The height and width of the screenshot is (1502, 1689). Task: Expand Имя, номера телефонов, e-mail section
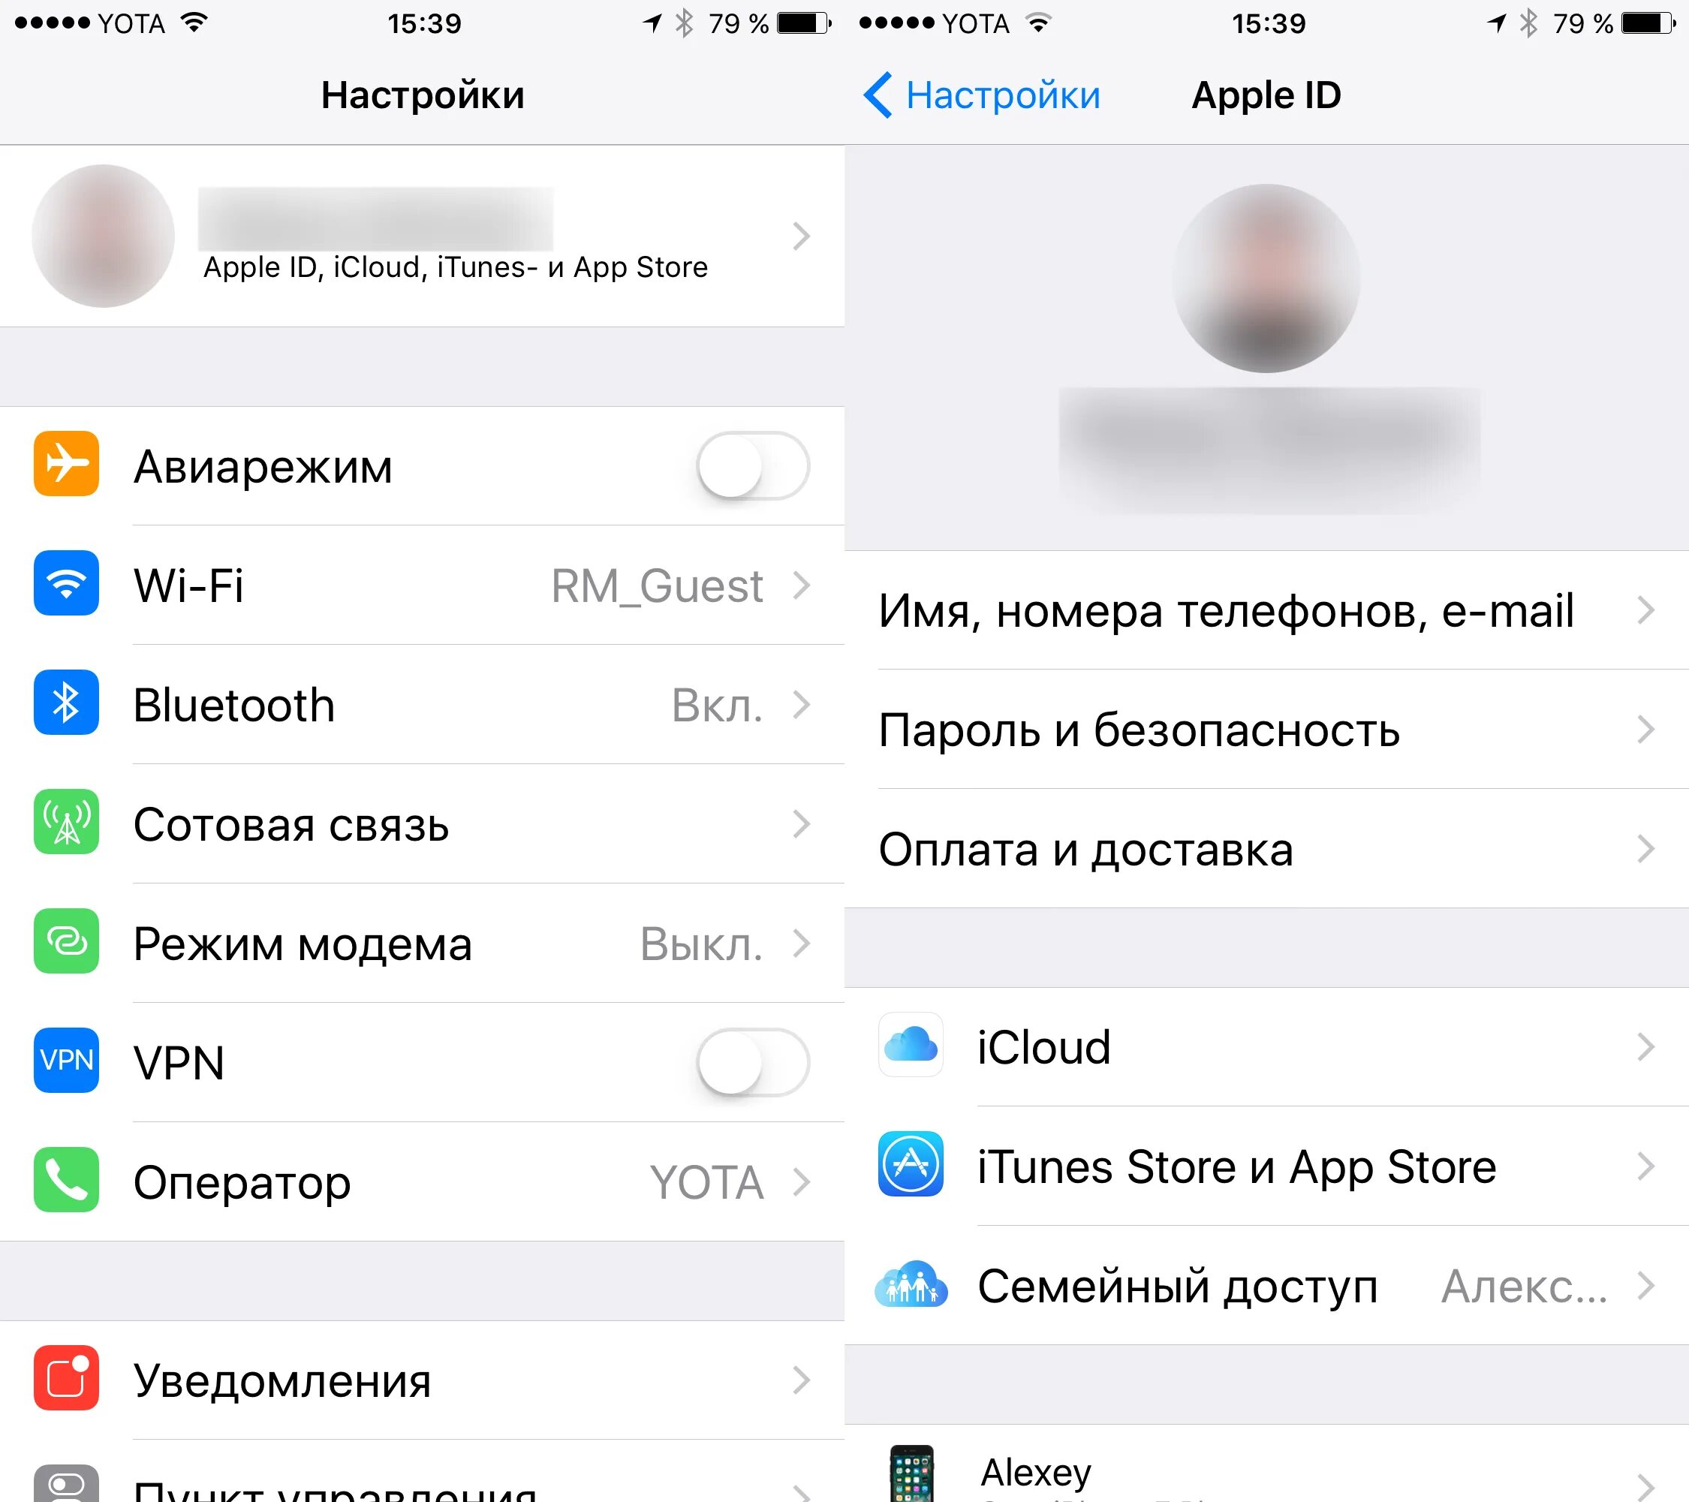1267,609
